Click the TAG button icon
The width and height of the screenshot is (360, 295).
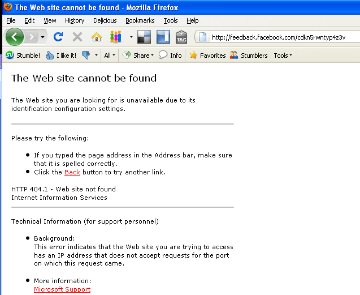(x=181, y=37)
